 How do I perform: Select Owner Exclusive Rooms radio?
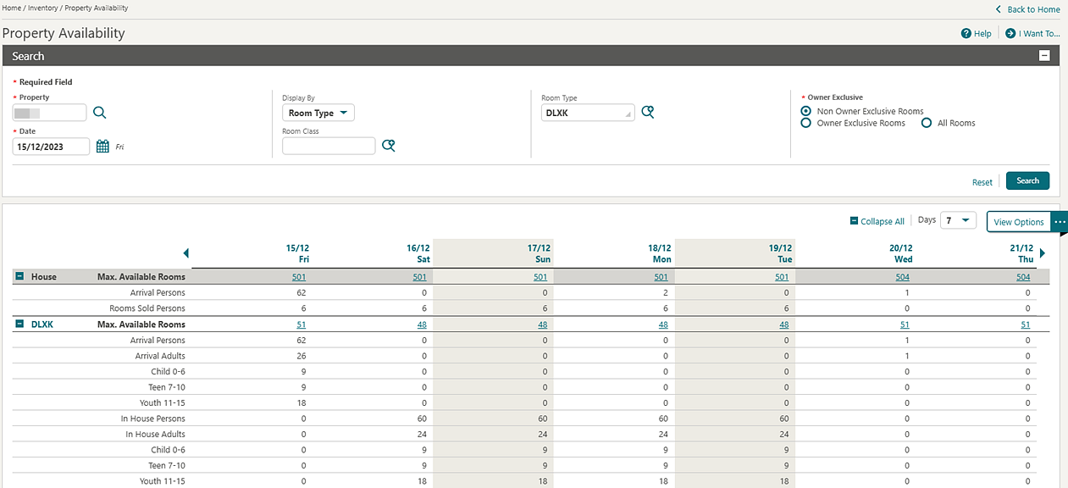(806, 123)
